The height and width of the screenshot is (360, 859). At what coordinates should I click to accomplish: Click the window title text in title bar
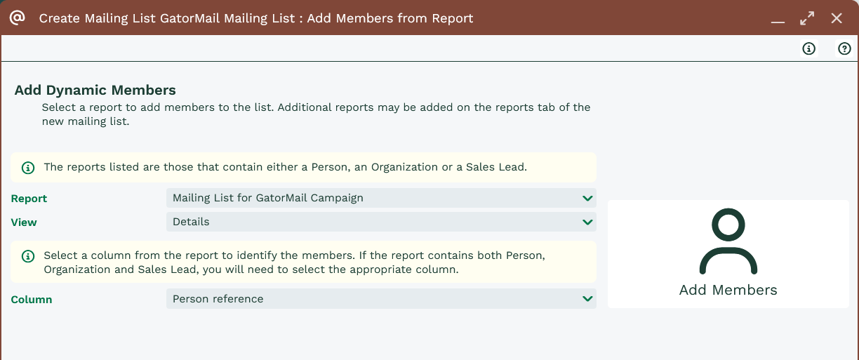[256, 18]
